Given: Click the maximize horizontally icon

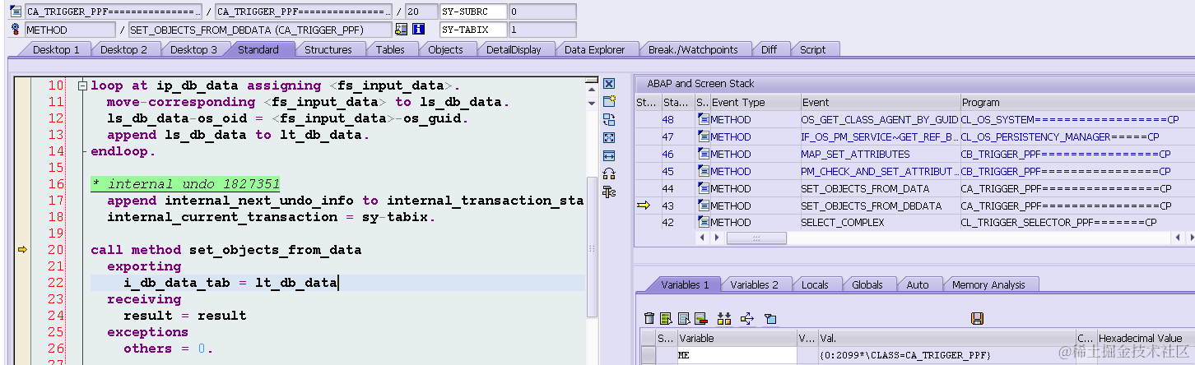Looking at the screenshot, I should (x=609, y=155).
